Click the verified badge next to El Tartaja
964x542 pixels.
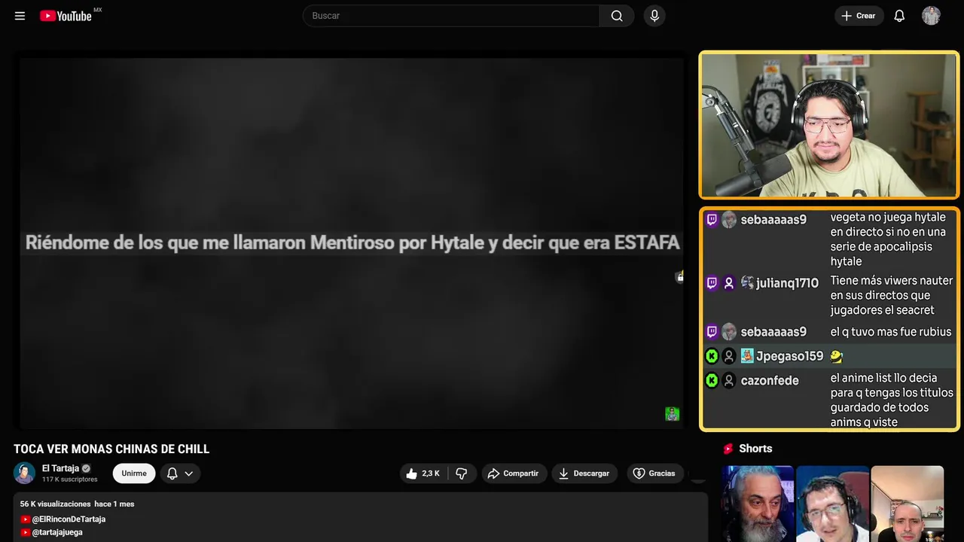(x=86, y=468)
